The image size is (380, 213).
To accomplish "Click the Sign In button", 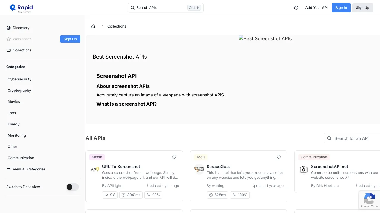I will pos(341,8).
